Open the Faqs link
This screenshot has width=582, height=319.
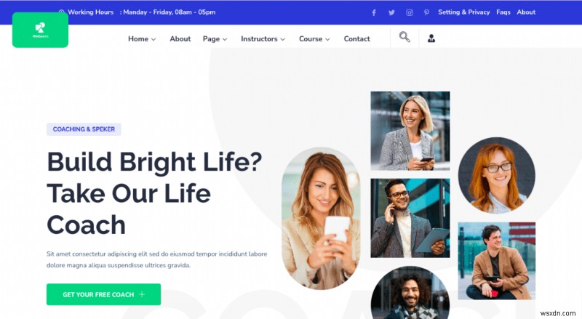click(503, 12)
